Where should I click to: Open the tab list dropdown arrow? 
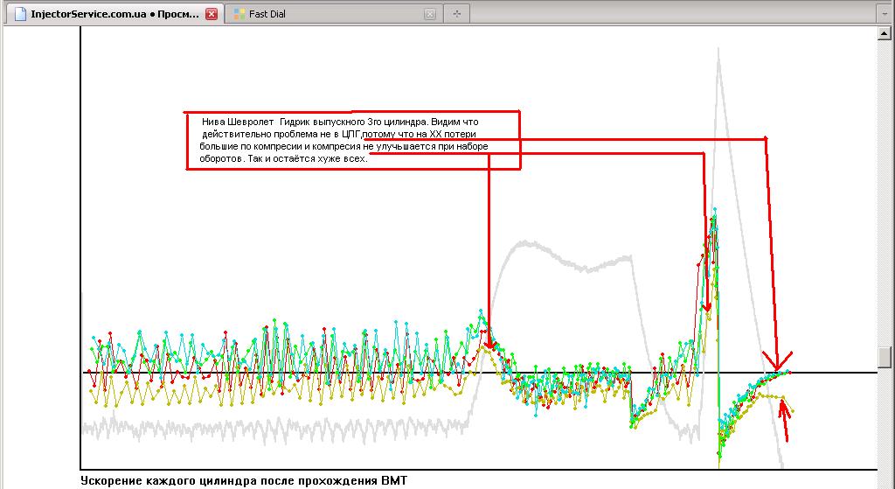click(x=885, y=14)
